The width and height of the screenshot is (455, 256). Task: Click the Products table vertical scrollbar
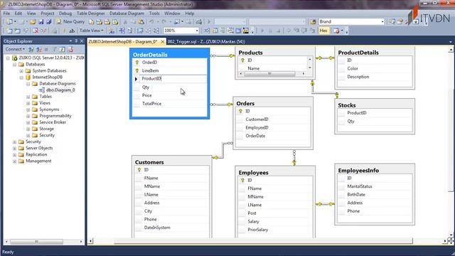[x=310, y=63]
